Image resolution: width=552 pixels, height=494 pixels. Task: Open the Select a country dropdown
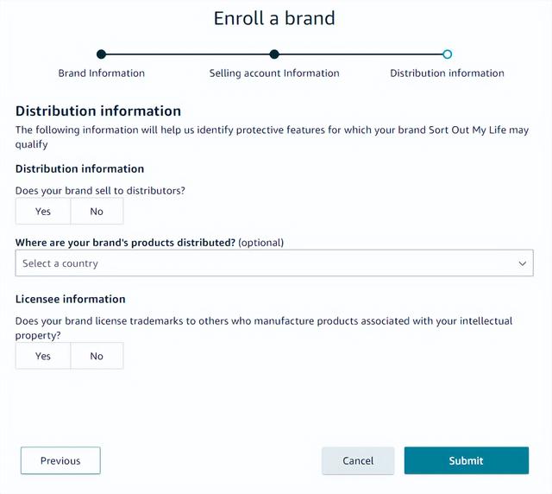click(274, 263)
